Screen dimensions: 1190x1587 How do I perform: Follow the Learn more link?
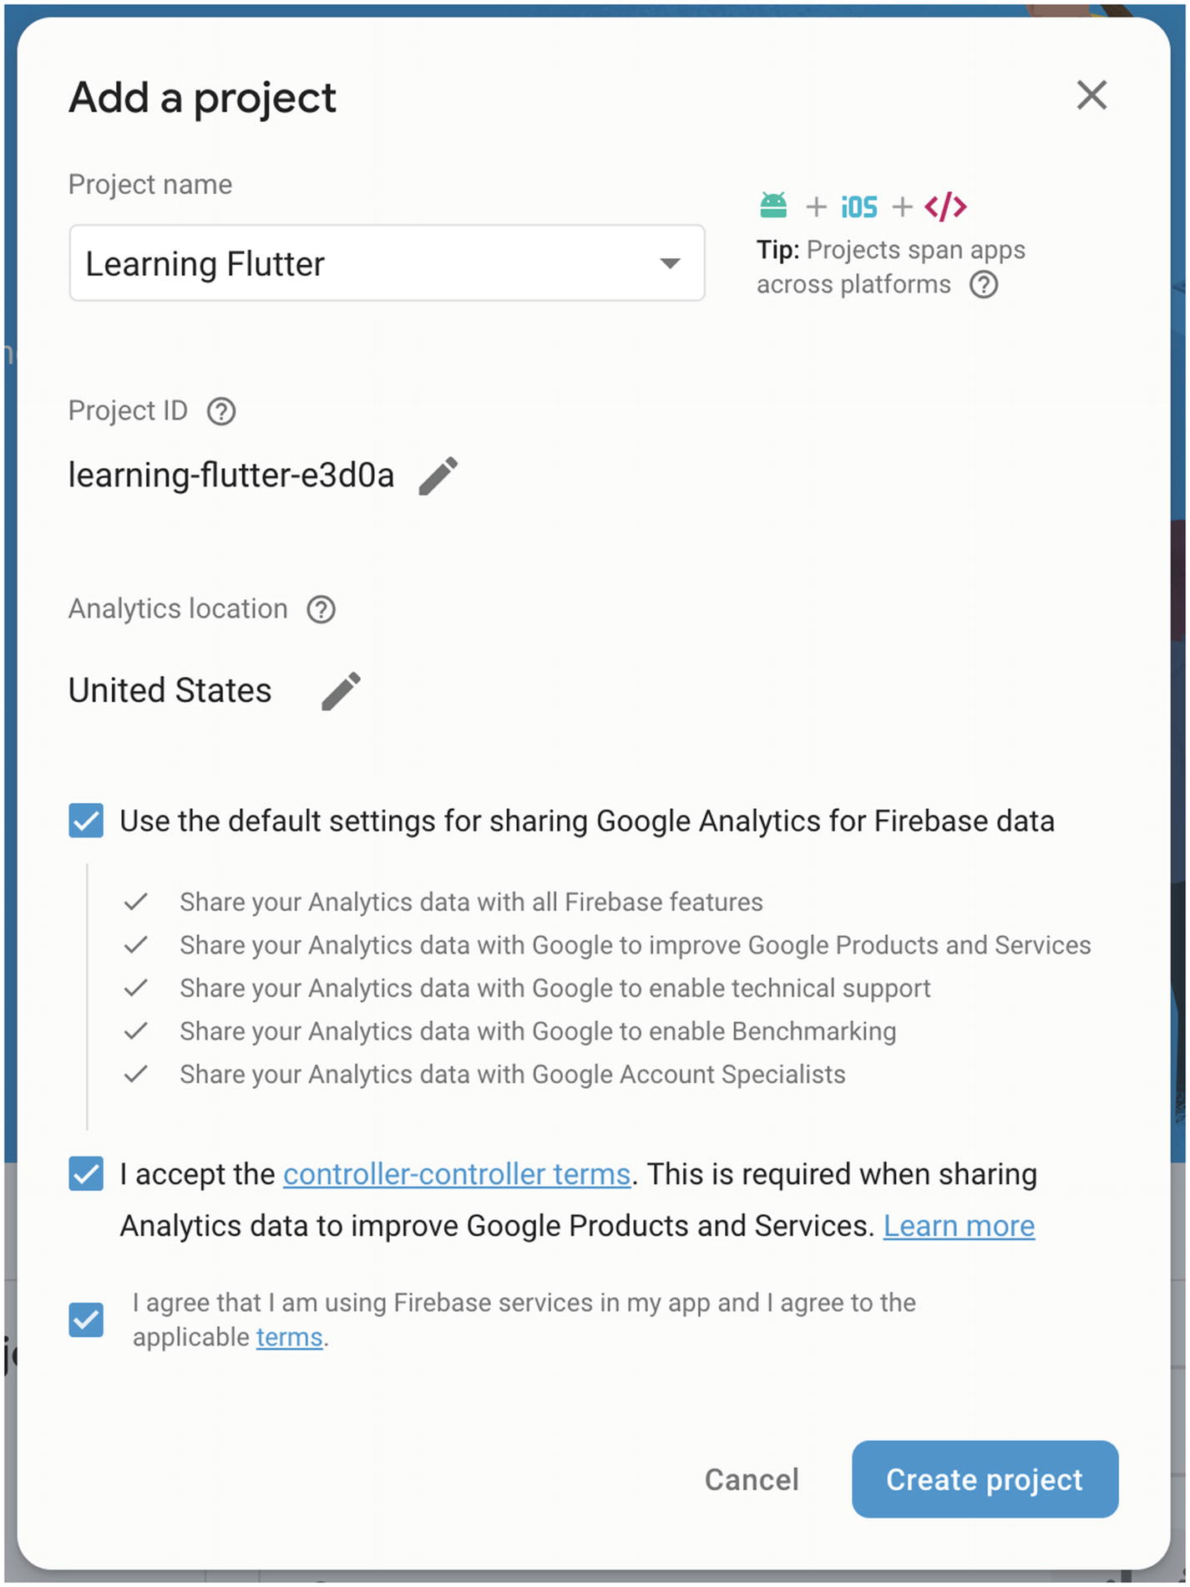tap(959, 1226)
